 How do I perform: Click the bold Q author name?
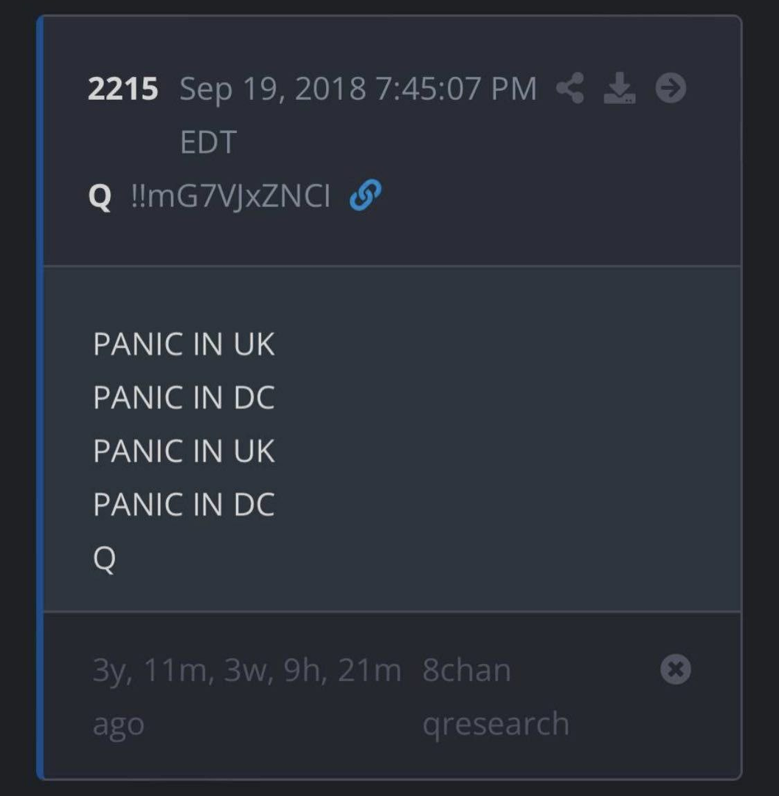(x=100, y=196)
